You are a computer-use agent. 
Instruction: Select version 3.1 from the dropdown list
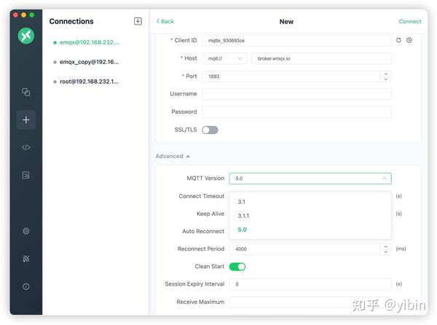(310, 202)
